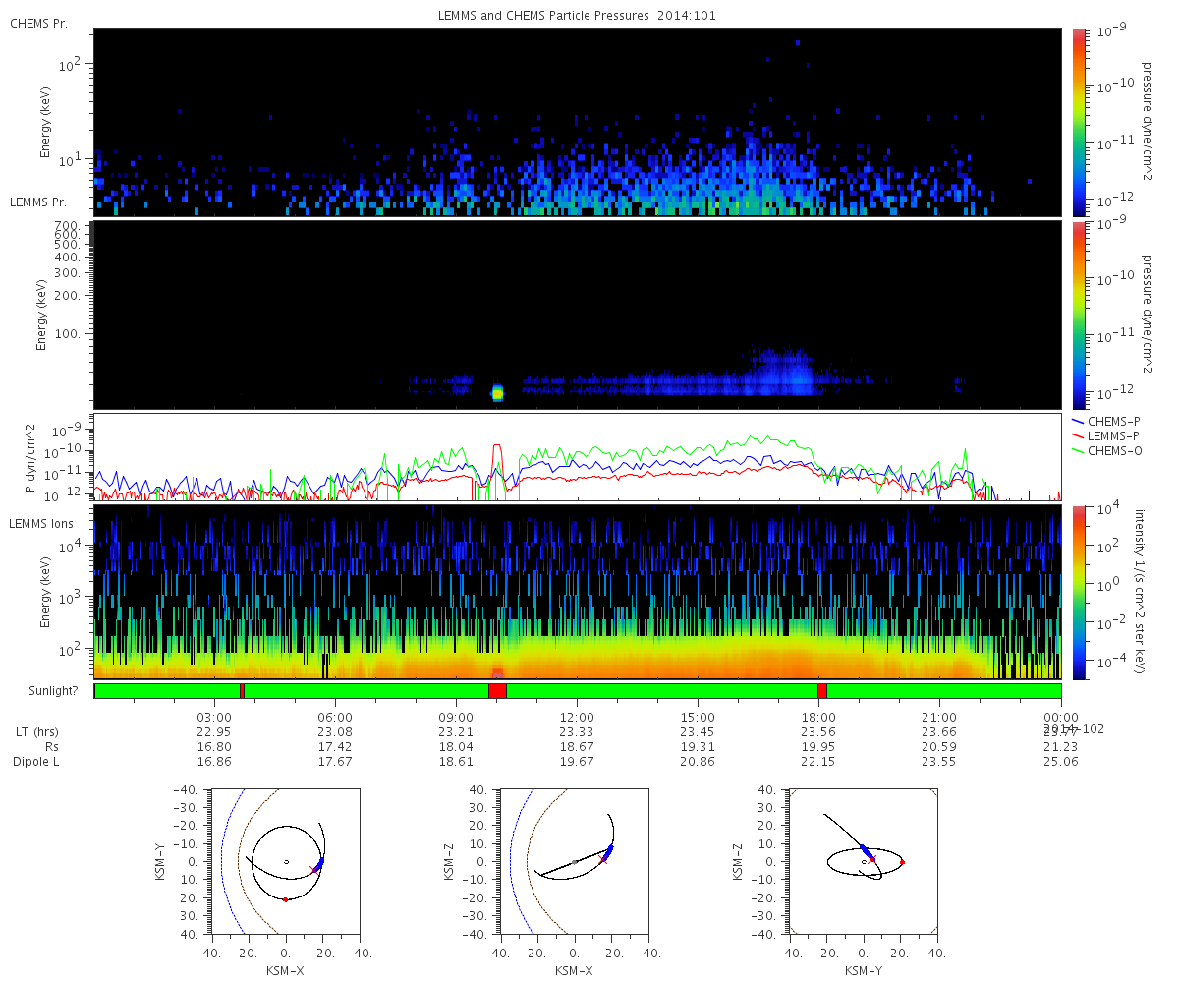
Task: Click the bright yellow spot in LEMMS pressure panel
Action: pos(497,393)
